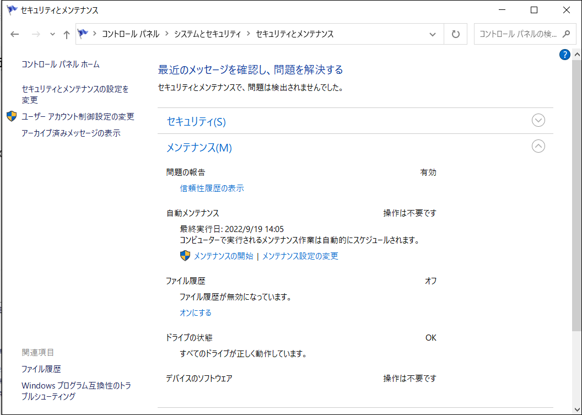
Task: Expand the セキュリティ(S) section chevron
Action: coord(538,120)
